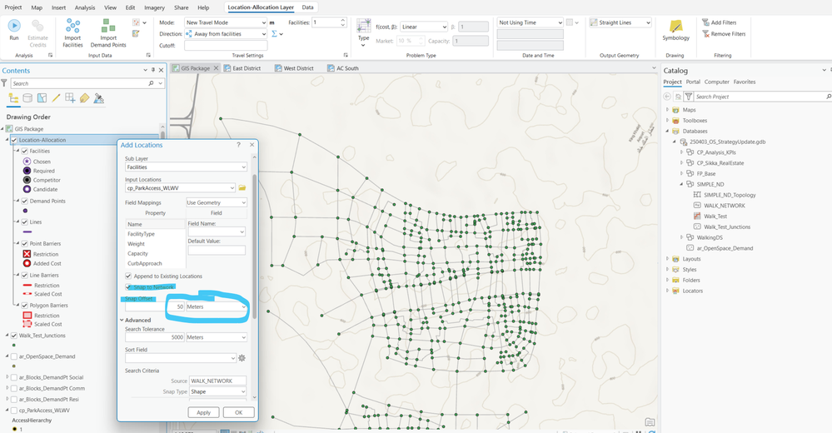Viewport: 832px width, 433px height.
Task: Open the Symbology tool
Action: tap(675, 28)
